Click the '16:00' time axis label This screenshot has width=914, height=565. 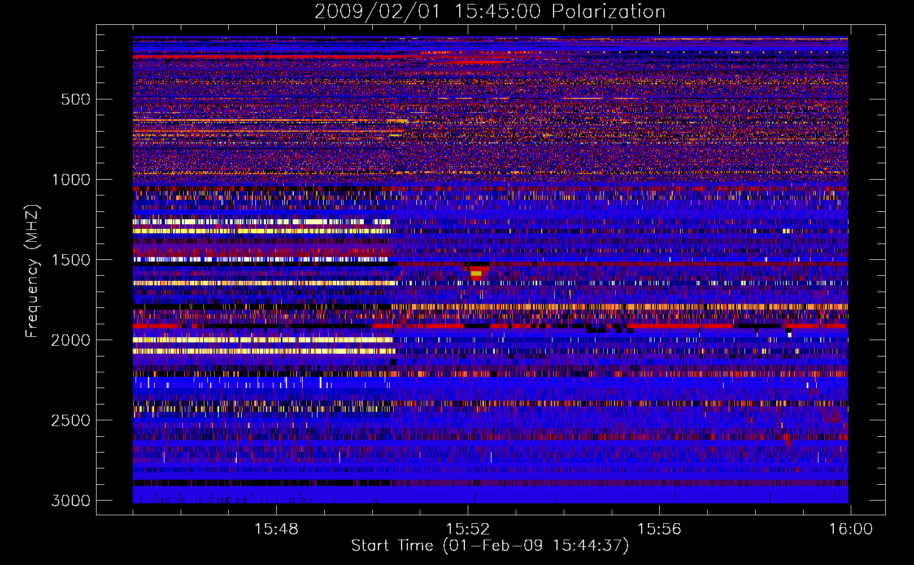click(851, 529)
